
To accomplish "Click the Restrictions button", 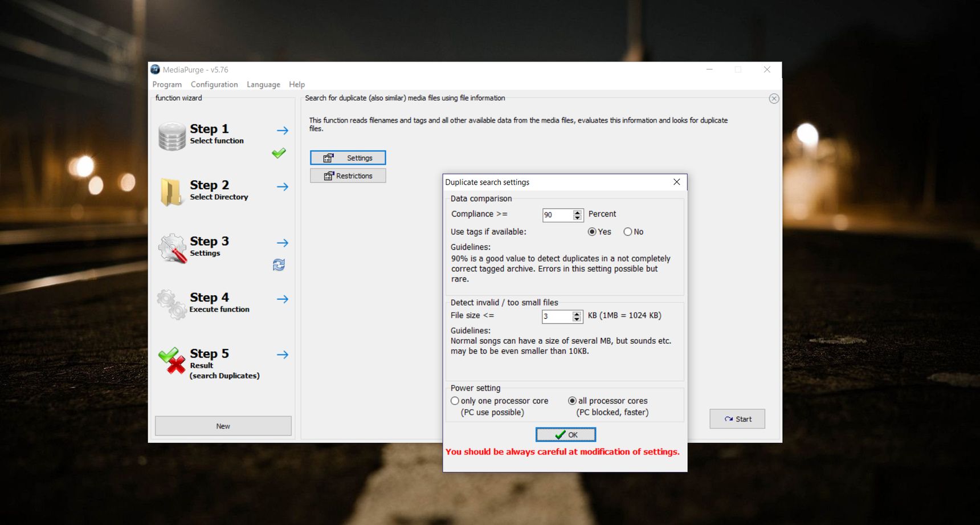I will click(348, 176).
